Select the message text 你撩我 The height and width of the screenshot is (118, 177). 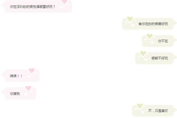point(15,94)
